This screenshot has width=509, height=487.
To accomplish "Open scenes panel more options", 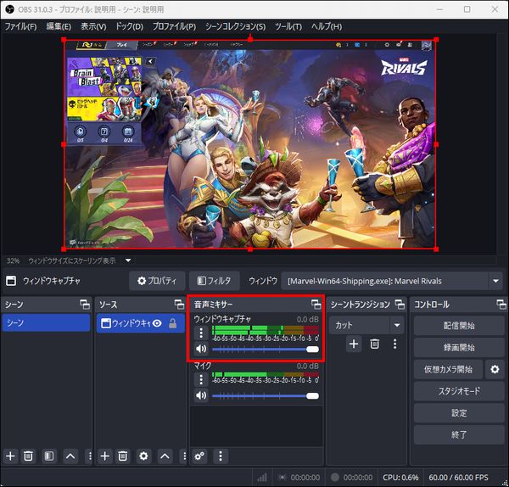I will click(x=90, y=456).
